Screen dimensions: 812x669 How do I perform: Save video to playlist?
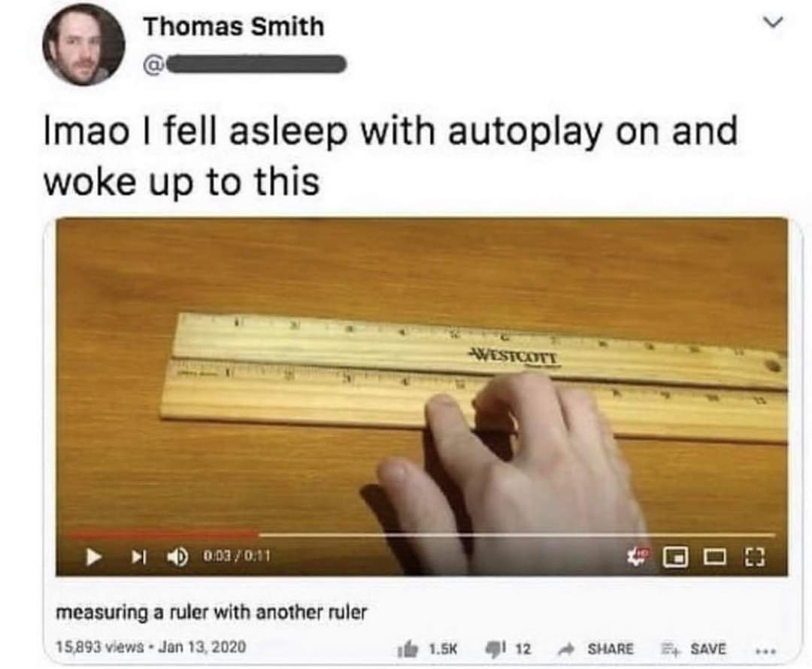[x=694, y=648]
